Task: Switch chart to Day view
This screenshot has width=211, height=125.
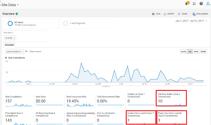Action: click(190, 51)
